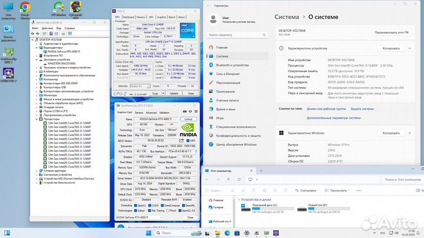Image resolution: width=424 pixels, height=238 pixels.
Task: Click Переименовать этот ПК button
Action: click(391, 32)
